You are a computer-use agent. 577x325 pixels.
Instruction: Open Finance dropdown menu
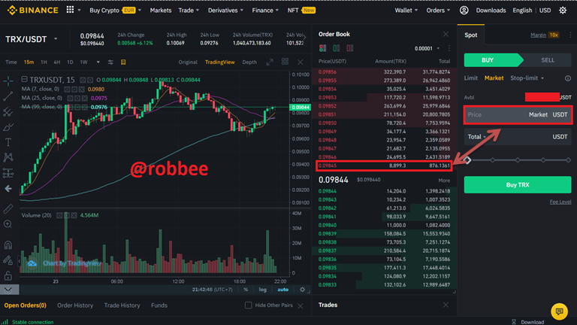(265, 11)
